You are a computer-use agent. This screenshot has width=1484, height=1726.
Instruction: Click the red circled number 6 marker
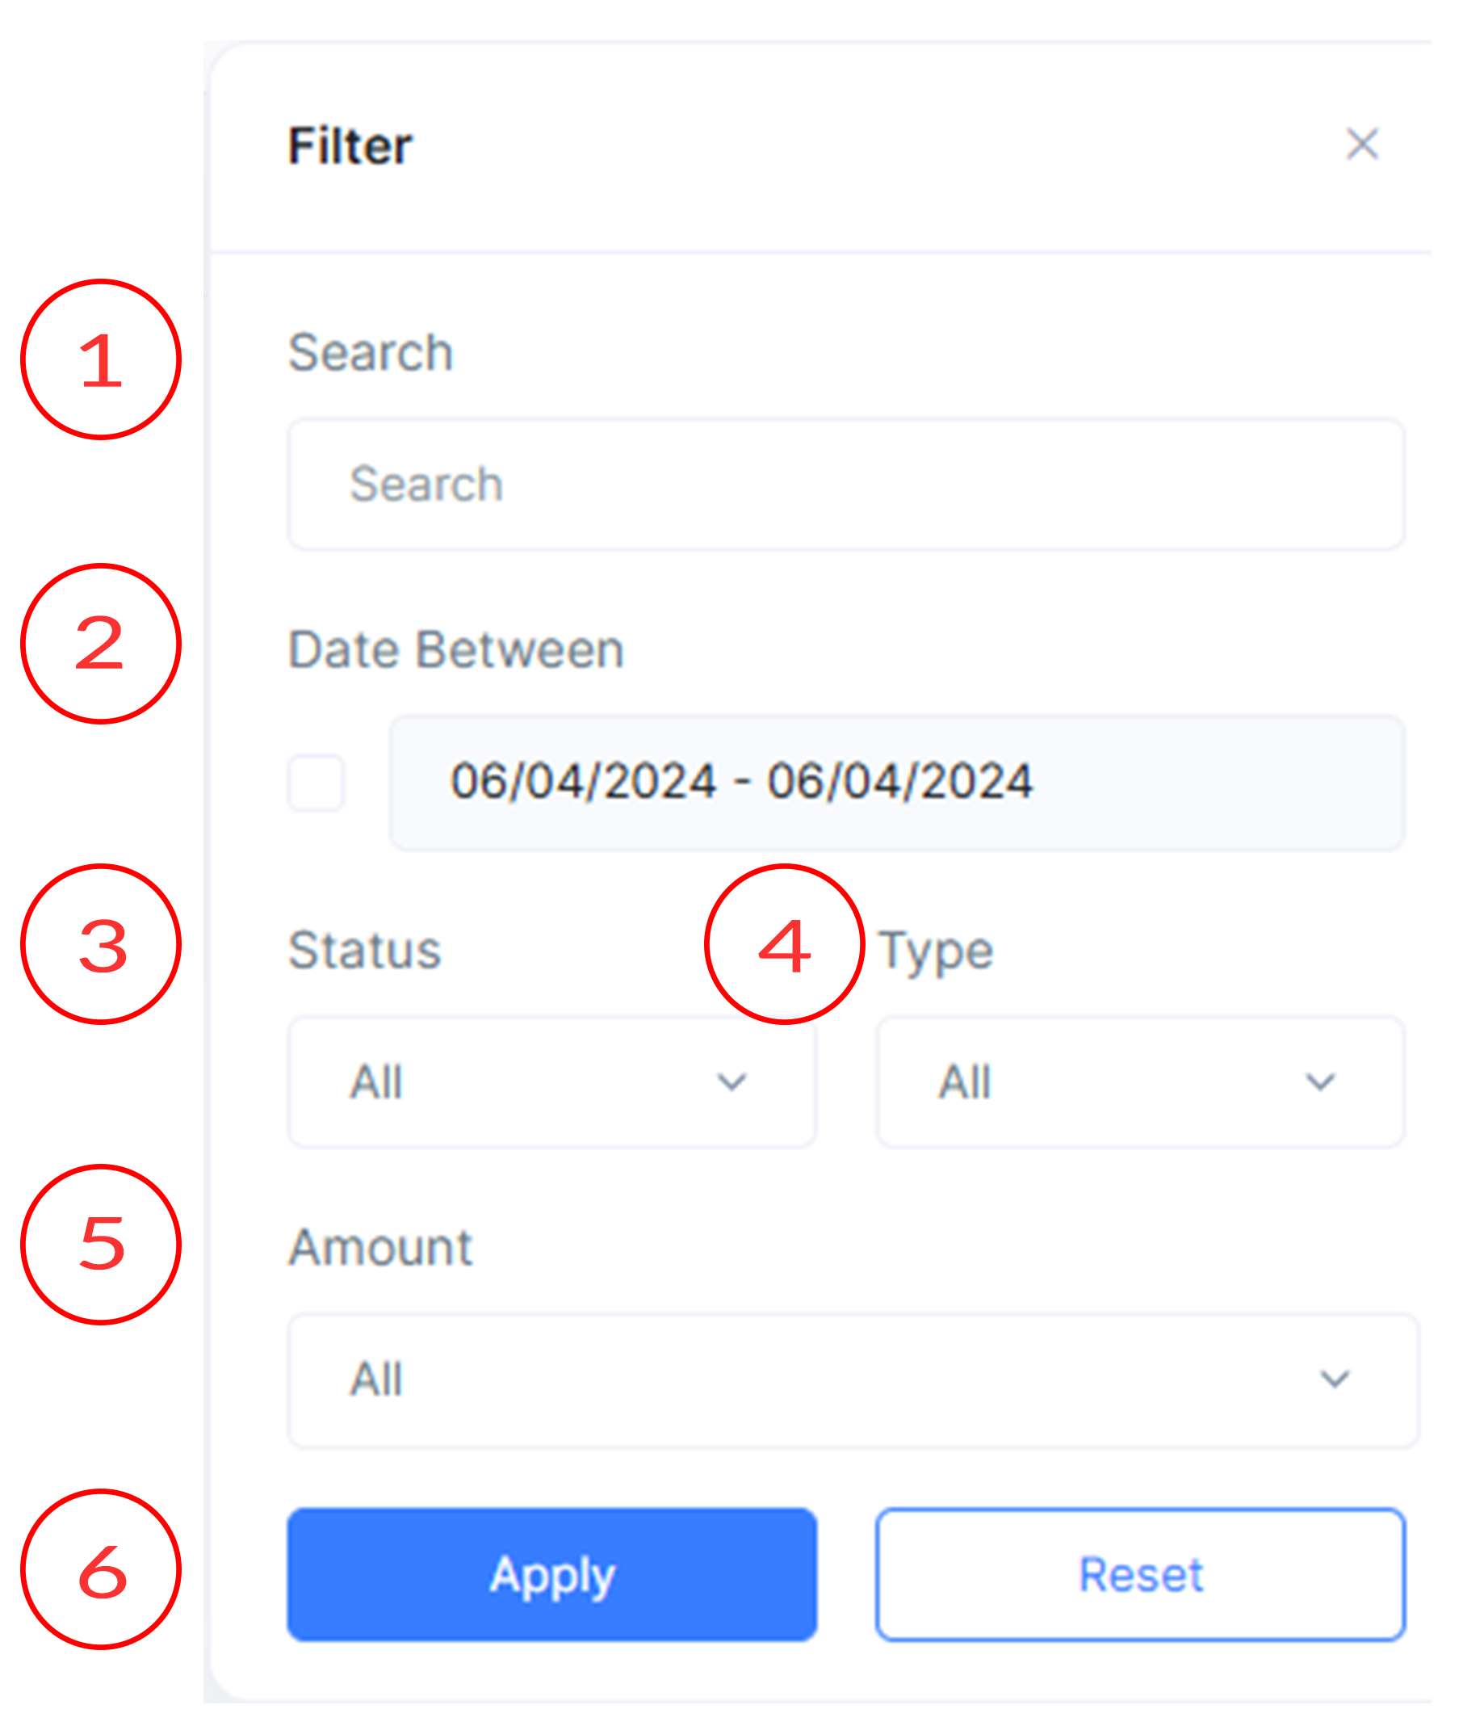[101, 1569]
